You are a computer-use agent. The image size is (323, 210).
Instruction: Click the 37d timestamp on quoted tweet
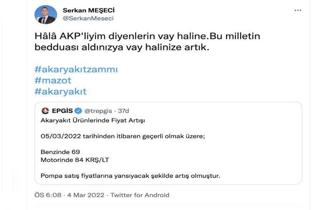123,111
